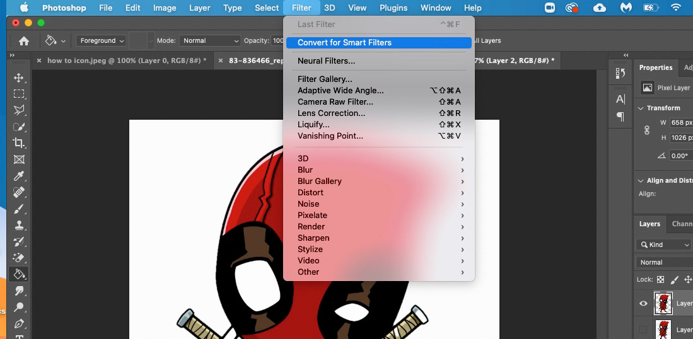Open the Foreground fill source dropdown
Screen dimensions: 693x339
pos(101,40)
